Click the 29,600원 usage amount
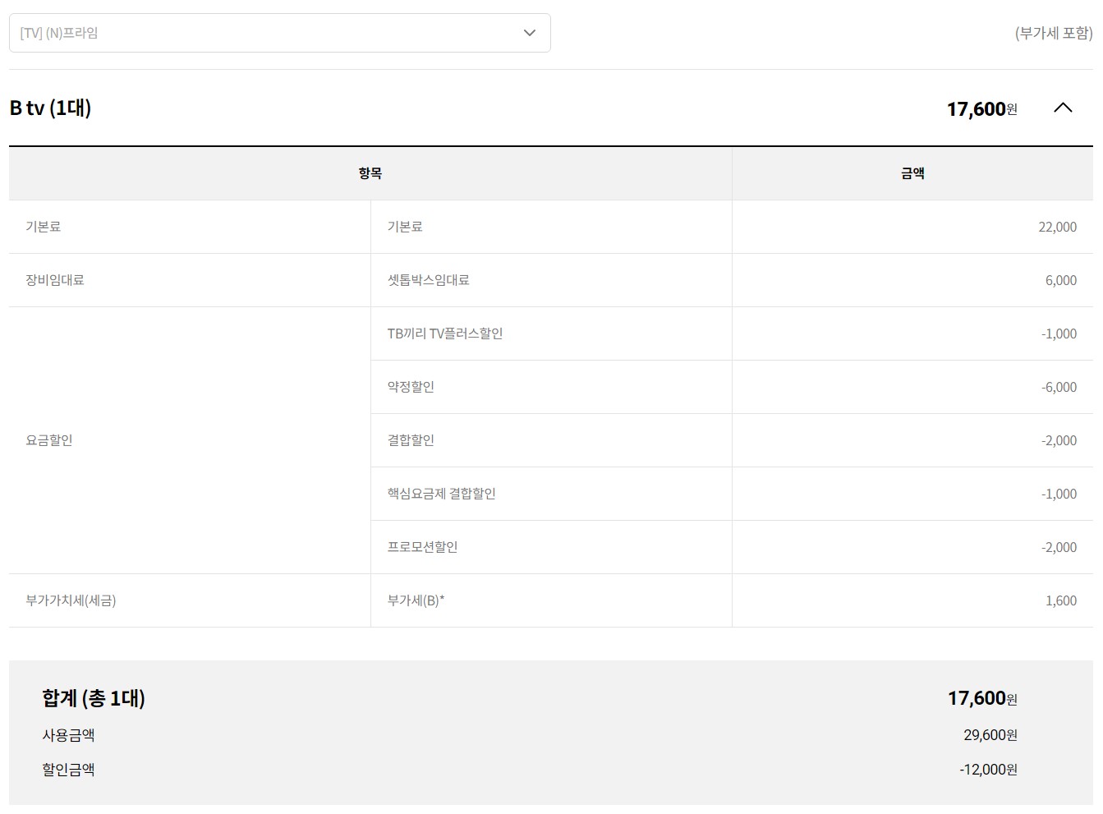This screenshot has height=814, width=1103. (x=990, y=735)
